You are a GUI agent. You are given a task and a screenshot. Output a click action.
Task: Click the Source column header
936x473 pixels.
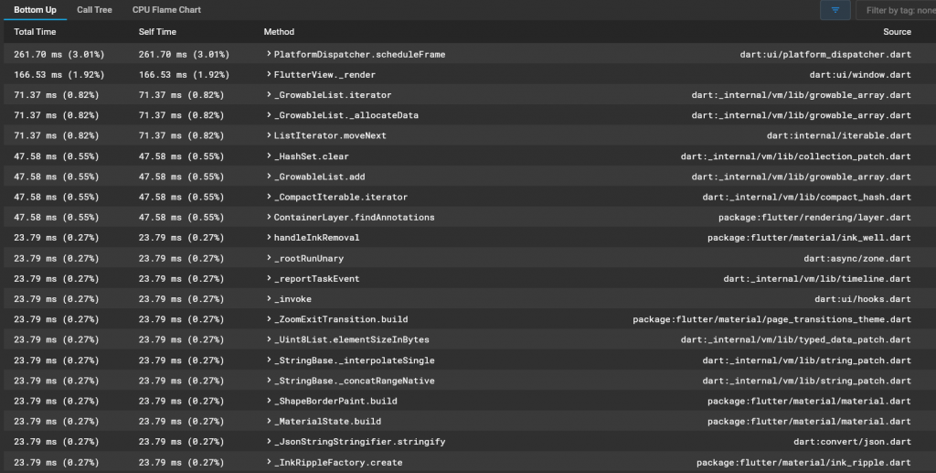tap(897, 32)
